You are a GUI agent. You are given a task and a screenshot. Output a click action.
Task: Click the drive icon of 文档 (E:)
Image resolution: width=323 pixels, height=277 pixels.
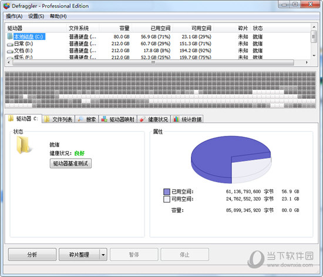tap(10, 51)
